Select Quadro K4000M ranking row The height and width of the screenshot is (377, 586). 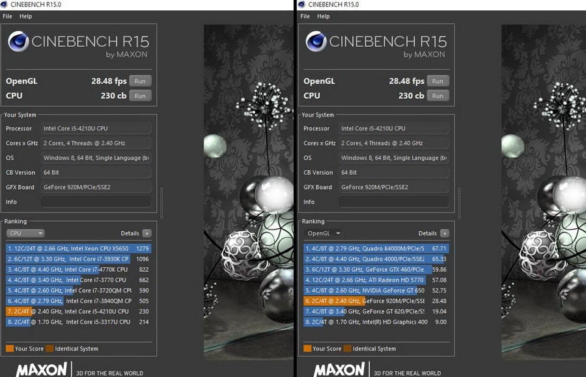(376, 248)
